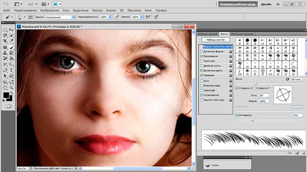This screenshot has width=307, height=172.
Task: Select Форма отпечатка кисти entry
Action: pyautogui.click(x=218, y=47)
